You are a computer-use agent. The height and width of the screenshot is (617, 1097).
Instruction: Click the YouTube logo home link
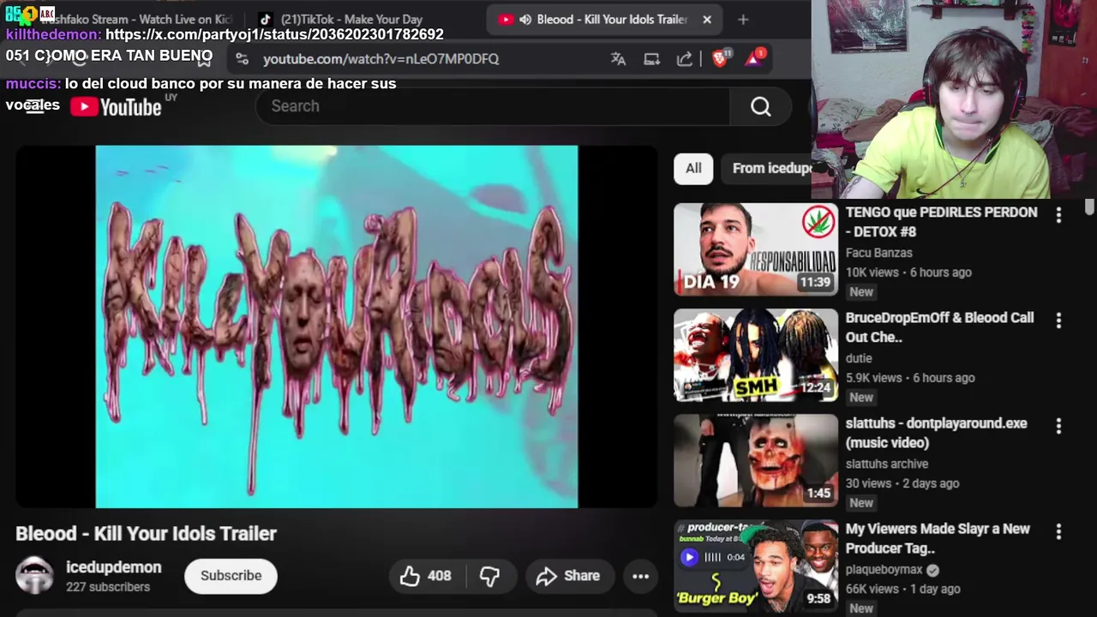click(117, 106)
